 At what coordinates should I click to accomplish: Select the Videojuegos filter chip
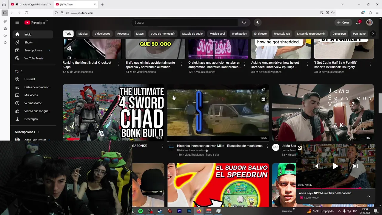(x=102, y=34)
